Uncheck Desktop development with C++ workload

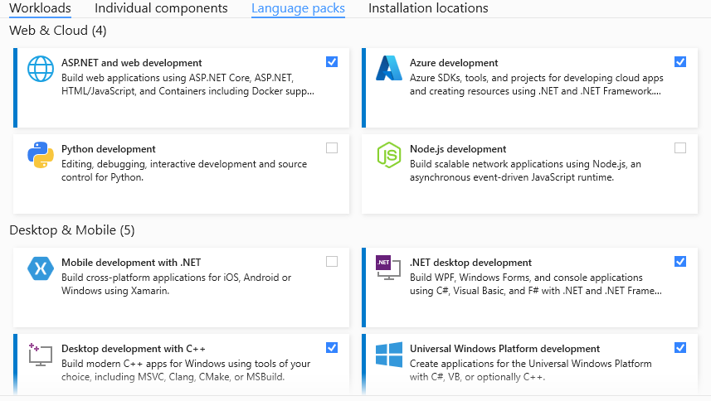coord(332,348)
